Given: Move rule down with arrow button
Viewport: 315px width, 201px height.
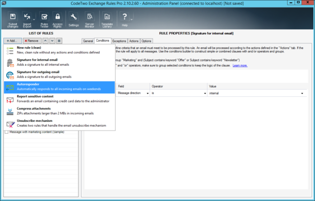Looking at the screenshot, I should coord(52,41).
